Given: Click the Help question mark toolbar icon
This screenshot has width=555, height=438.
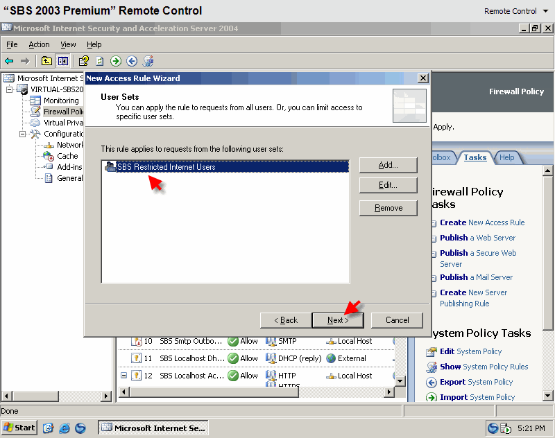Looking at the screenshot, I should tap(84, 61).
